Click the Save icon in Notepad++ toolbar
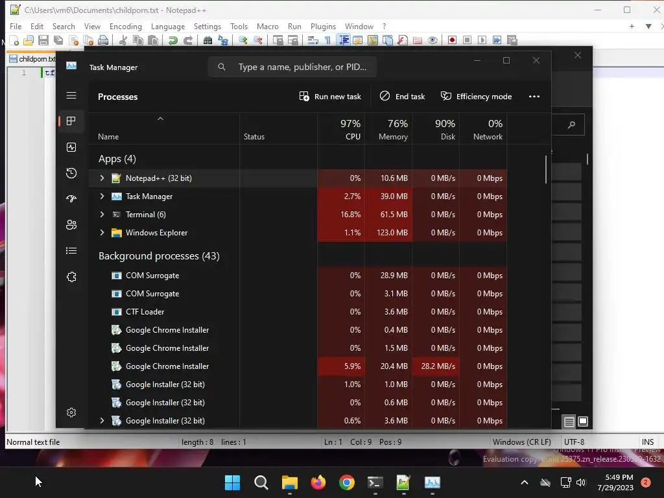The height and width of the screenshot is (498, 664). pos(43,40)
